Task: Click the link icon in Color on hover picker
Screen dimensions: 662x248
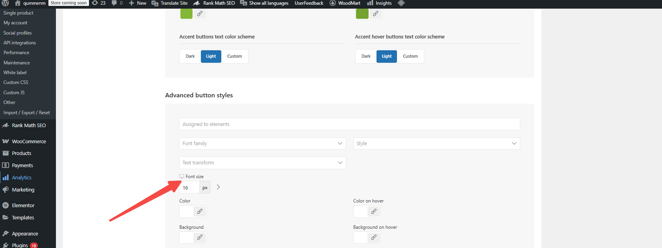Action: coord(374,212)
